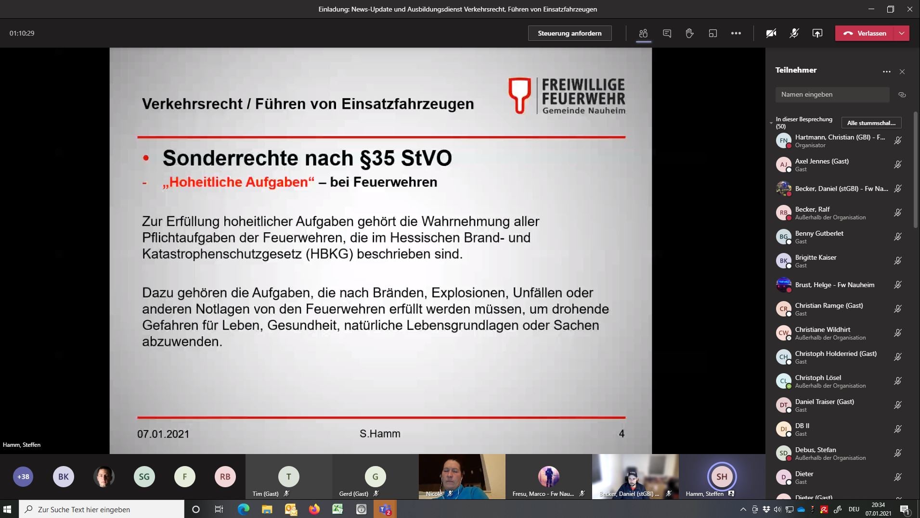Open Teilnehmer panel more options

pos(886,72)
